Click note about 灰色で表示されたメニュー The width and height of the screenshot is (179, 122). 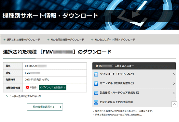(x=119, y=115)
